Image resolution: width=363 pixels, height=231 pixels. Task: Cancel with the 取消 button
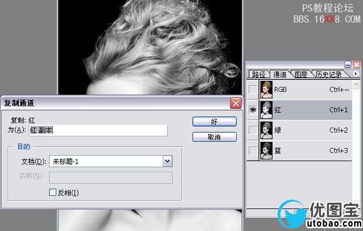point(215,137)
